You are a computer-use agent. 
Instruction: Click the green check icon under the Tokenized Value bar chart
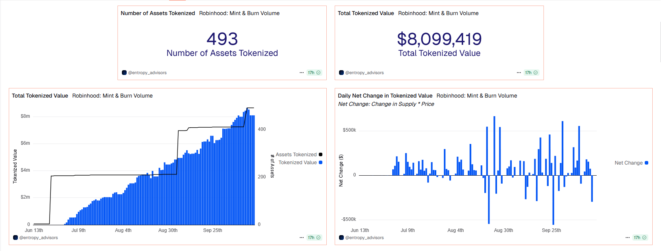(318, 238)
